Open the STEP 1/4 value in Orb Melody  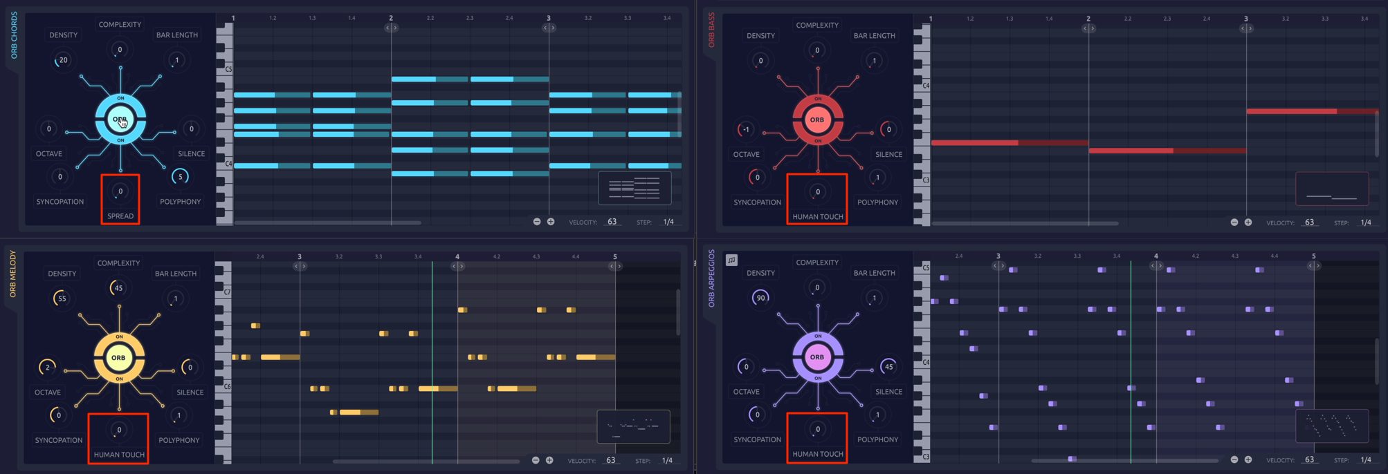667,460
